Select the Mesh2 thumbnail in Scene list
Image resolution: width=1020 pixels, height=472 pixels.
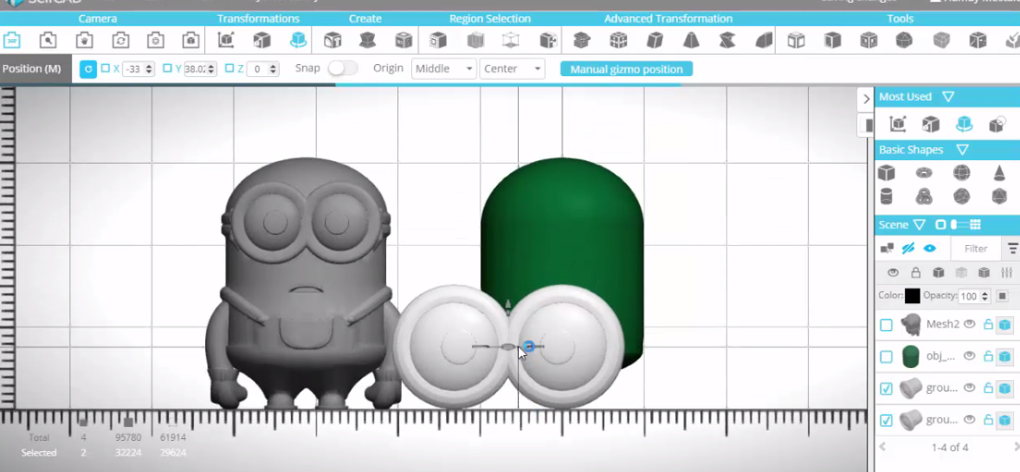click(911, 324)
